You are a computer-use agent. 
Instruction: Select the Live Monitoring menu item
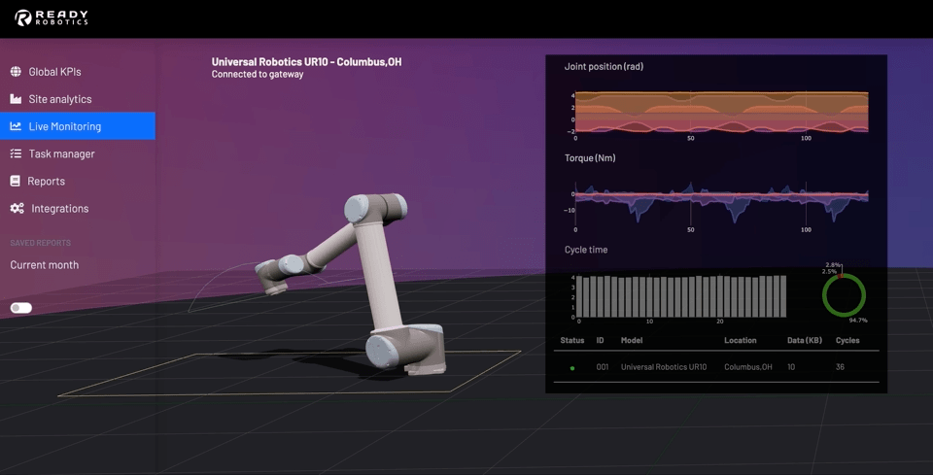(78, 126)
